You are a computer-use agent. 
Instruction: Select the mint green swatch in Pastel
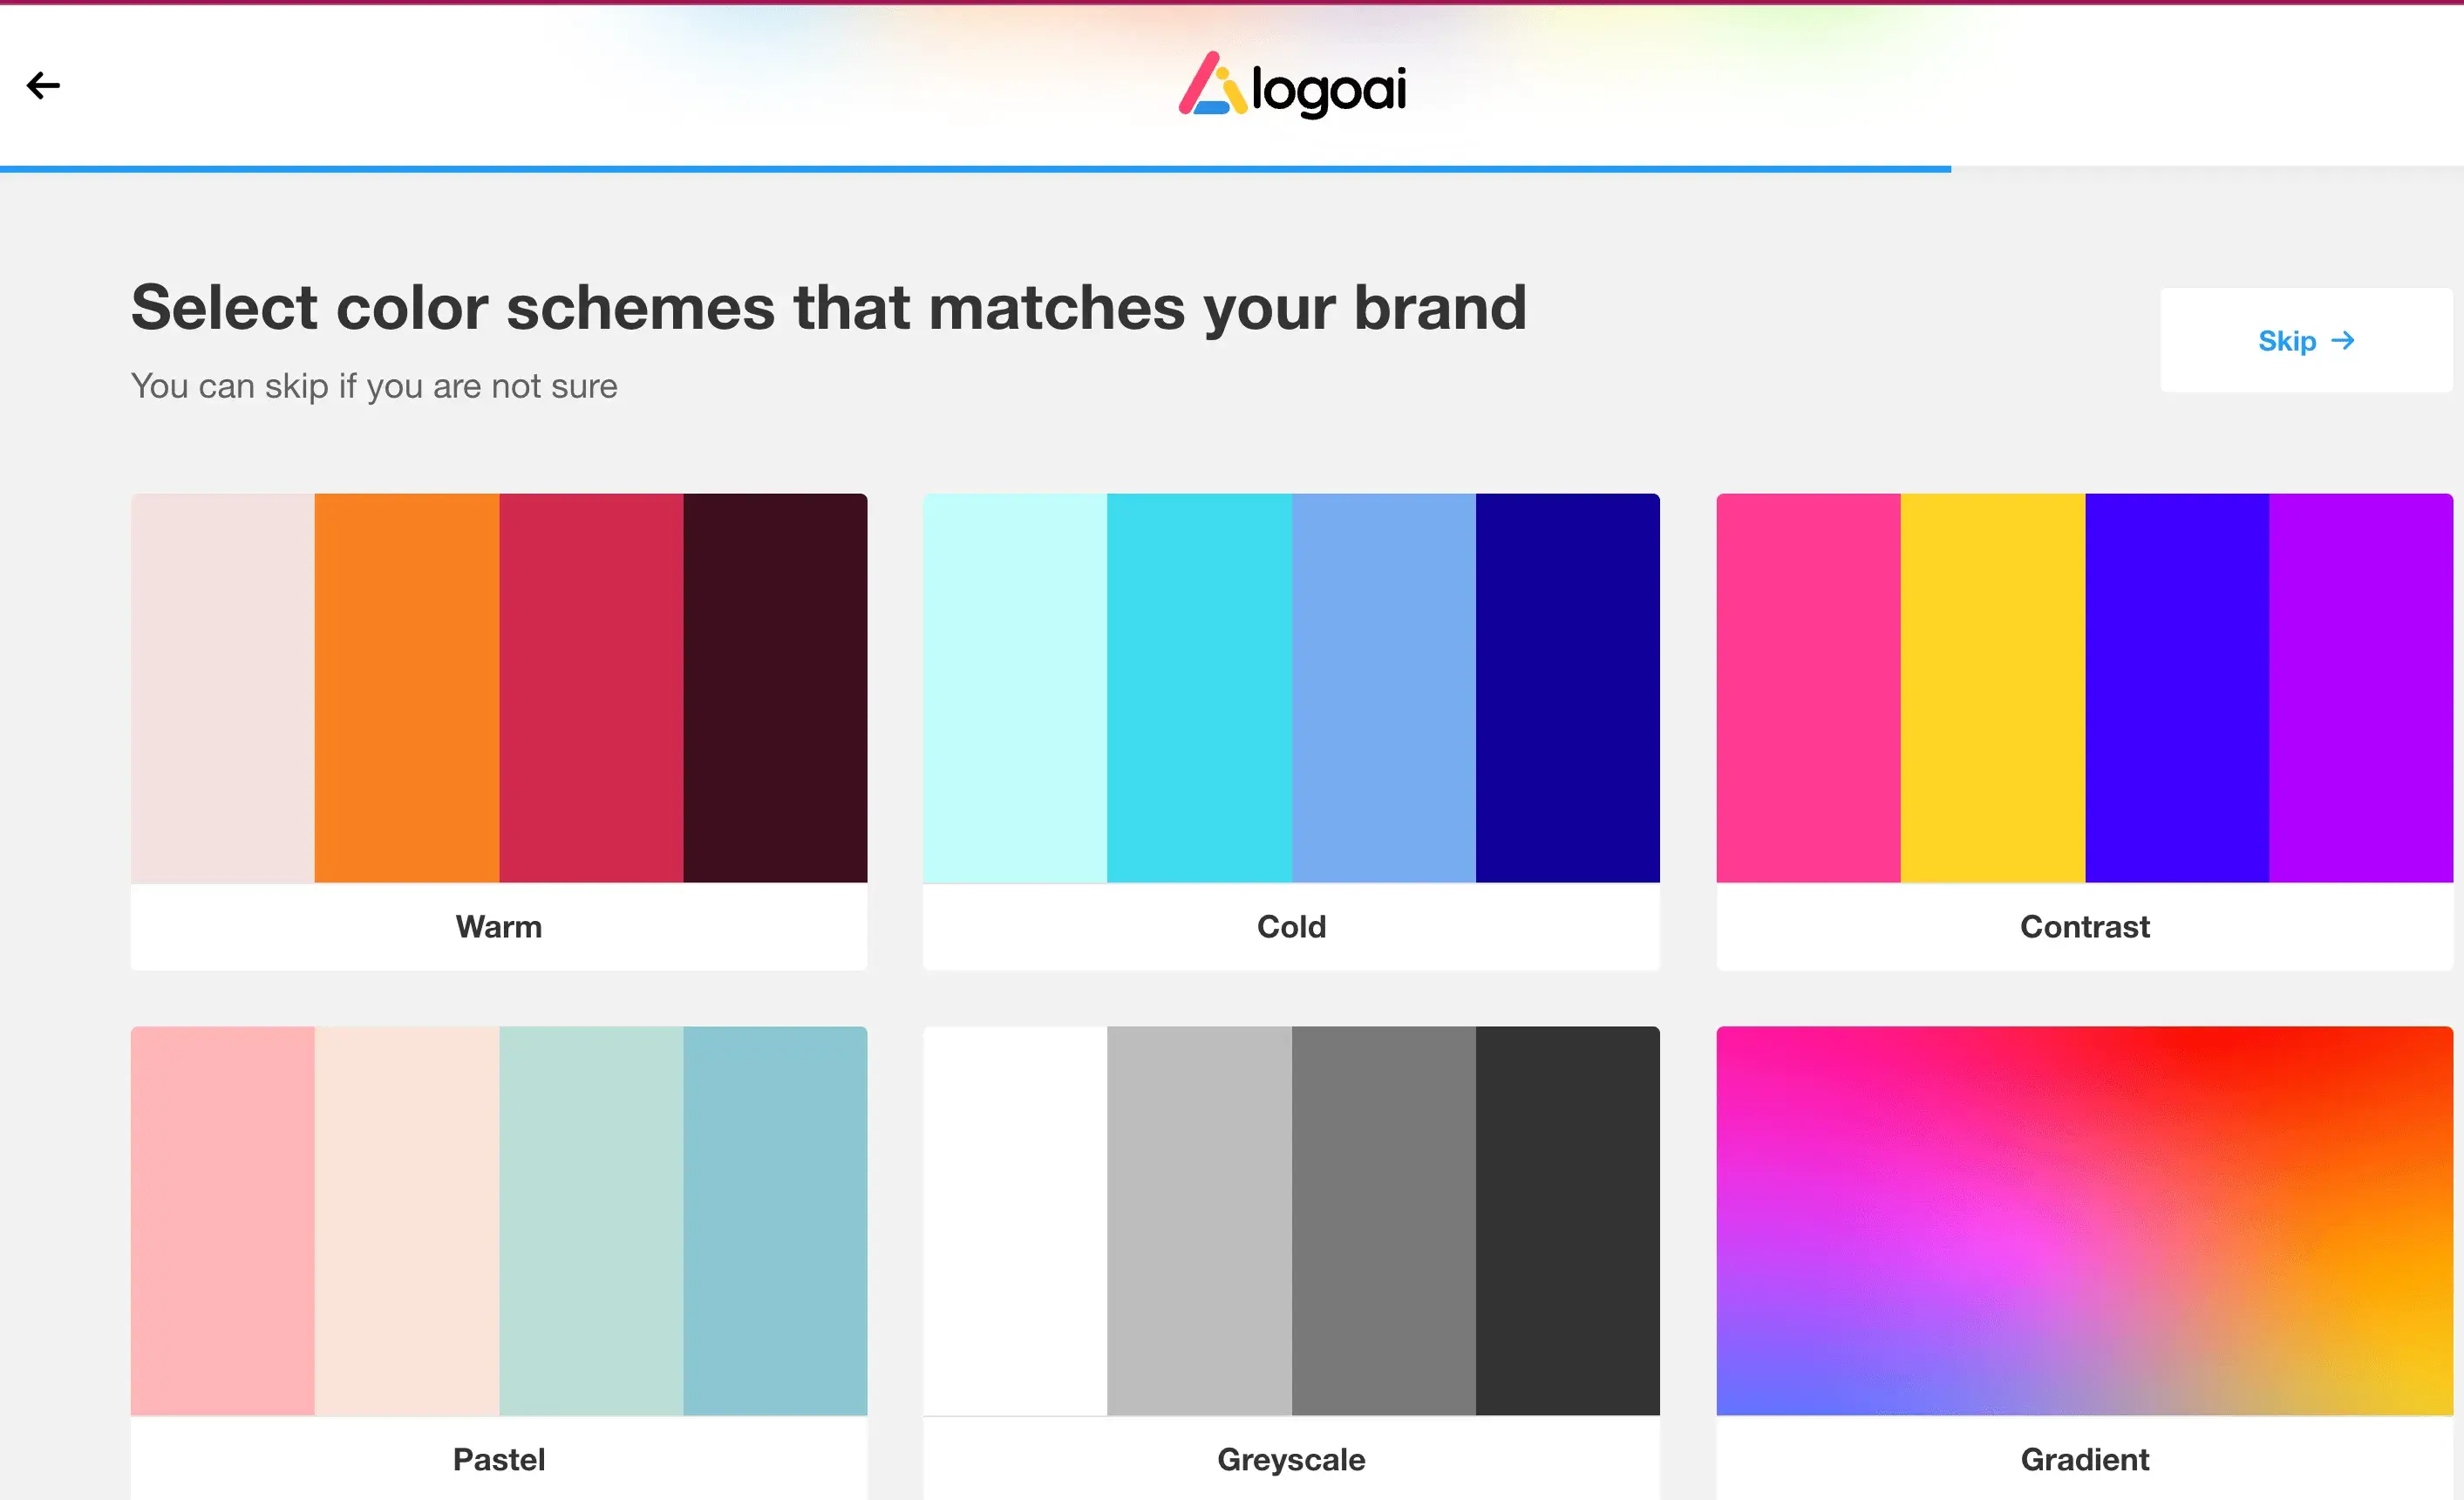591,1220
